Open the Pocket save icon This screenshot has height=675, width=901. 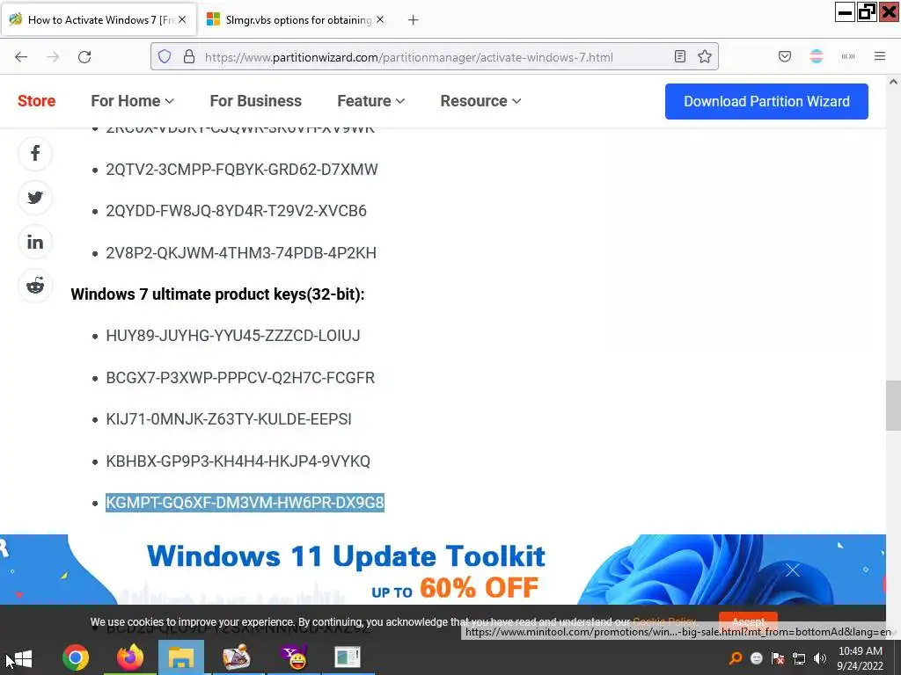coord(785,56)
